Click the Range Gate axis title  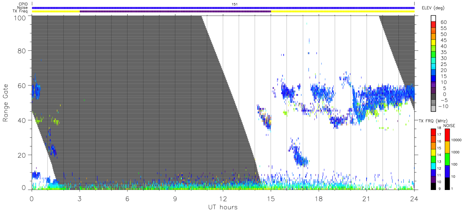pos(6,103)
